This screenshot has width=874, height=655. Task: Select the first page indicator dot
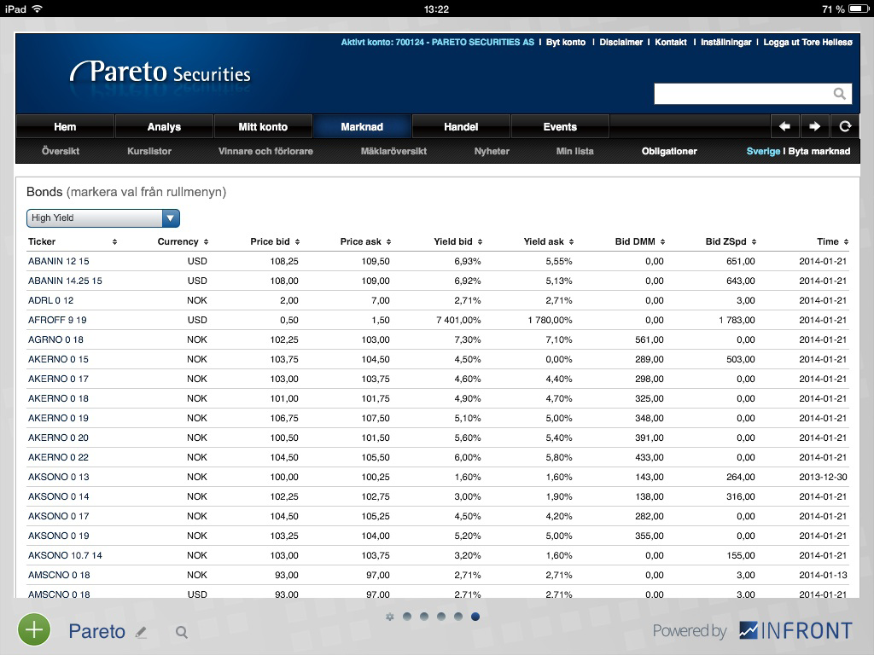pyautogui.click(x=407, y=617)
